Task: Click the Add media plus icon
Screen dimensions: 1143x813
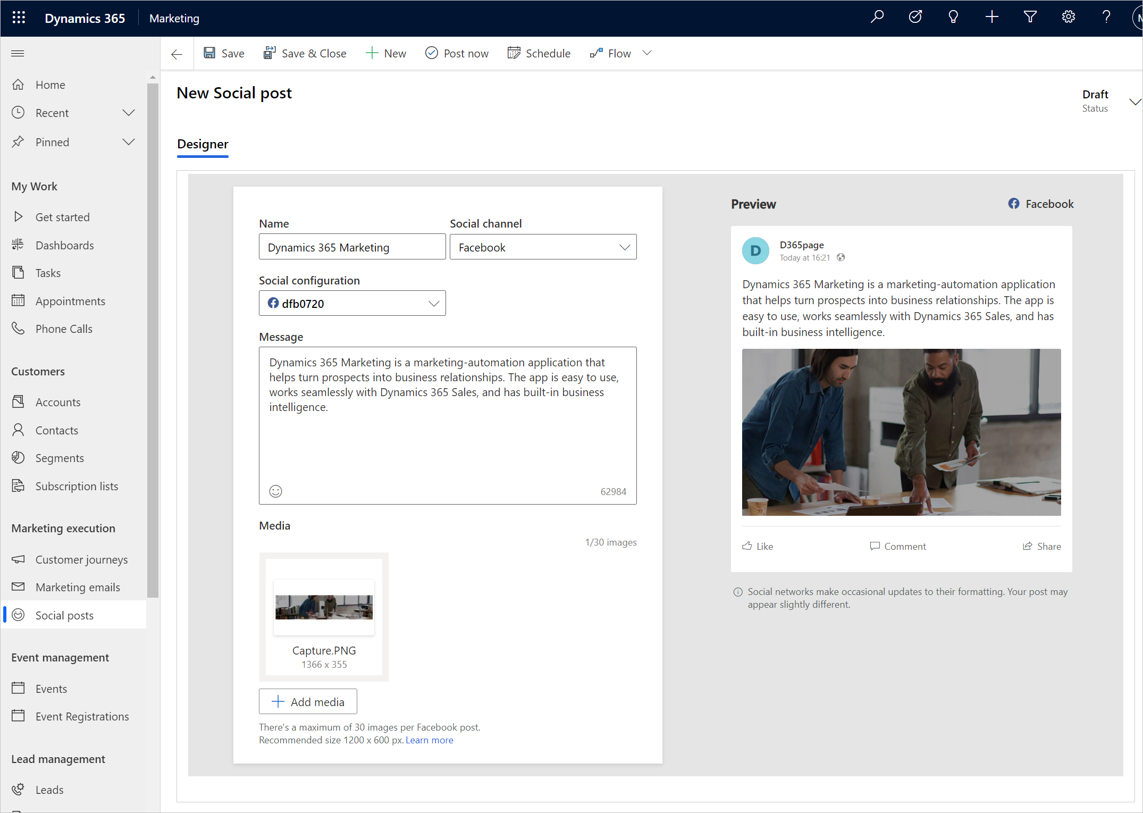Action: [x=277, y=702]
